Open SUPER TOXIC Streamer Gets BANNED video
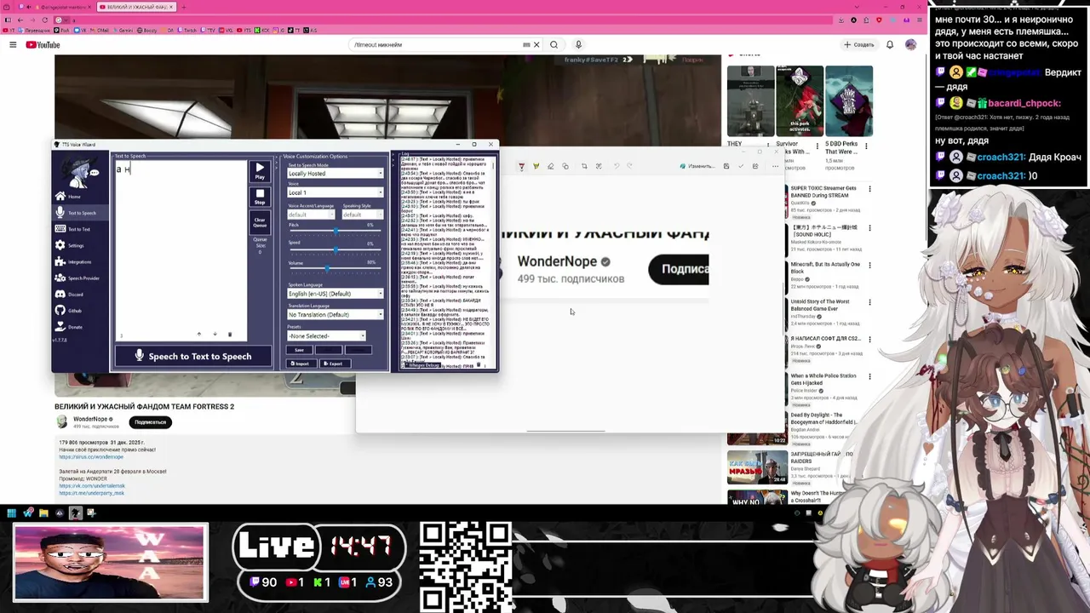This screenshot has height=613, width=1090. pos(823,192)
